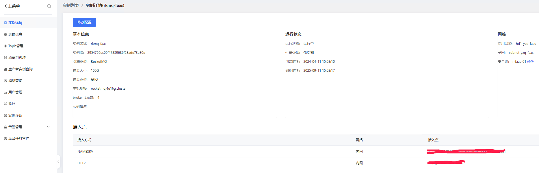The image size is (539, 173).
Task: Open 集群信息 menu item
Action: point(28,34)
